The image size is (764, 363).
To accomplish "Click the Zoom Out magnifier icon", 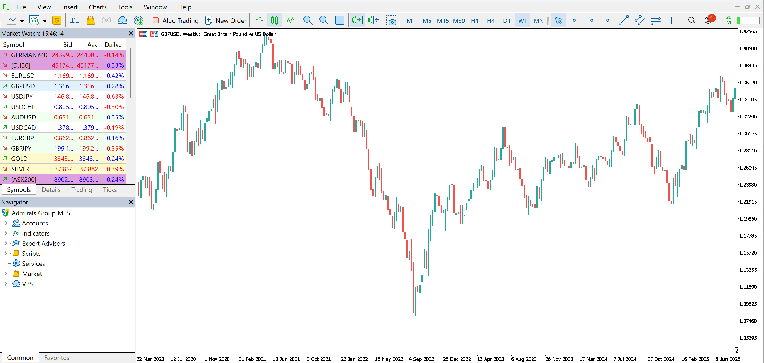I will [x=324, y=20].
